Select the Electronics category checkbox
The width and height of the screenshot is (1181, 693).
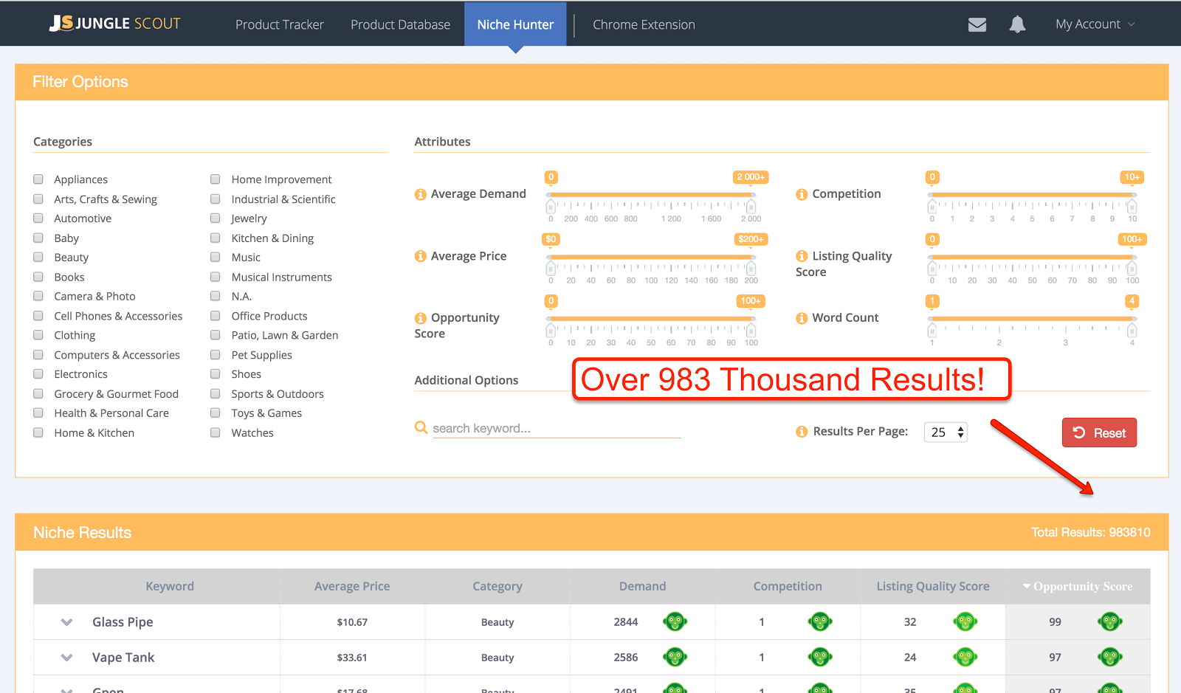pos(38,374)
